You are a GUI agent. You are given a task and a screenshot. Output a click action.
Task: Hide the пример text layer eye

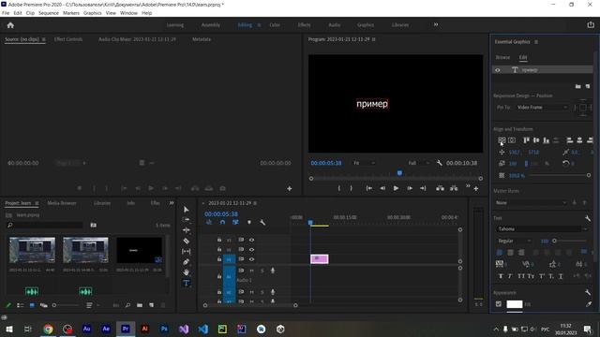tap(498, 70)
